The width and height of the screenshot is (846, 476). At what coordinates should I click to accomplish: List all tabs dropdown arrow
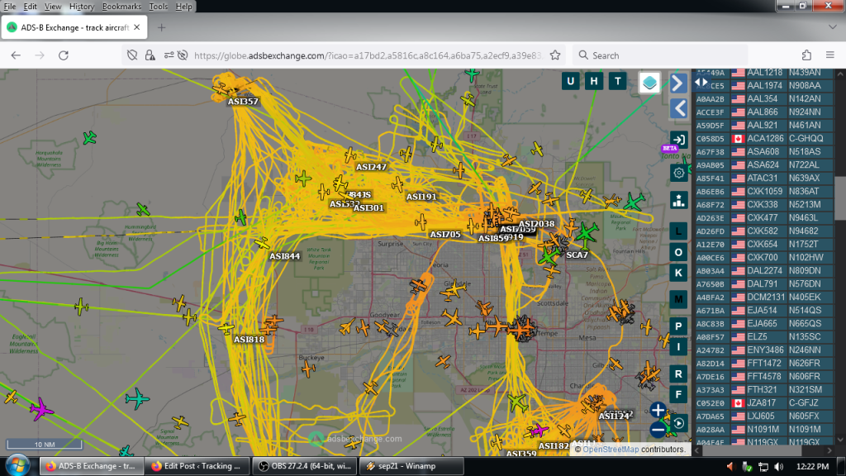point(832,27)
